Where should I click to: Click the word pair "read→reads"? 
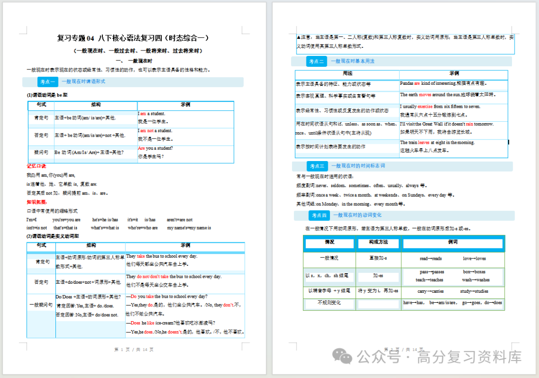click(x=431, y=258)
